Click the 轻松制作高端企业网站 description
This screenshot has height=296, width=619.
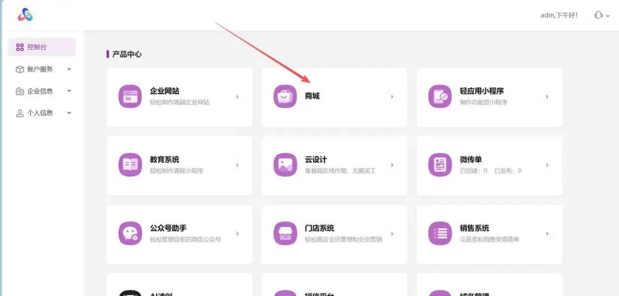click(179, 102)
